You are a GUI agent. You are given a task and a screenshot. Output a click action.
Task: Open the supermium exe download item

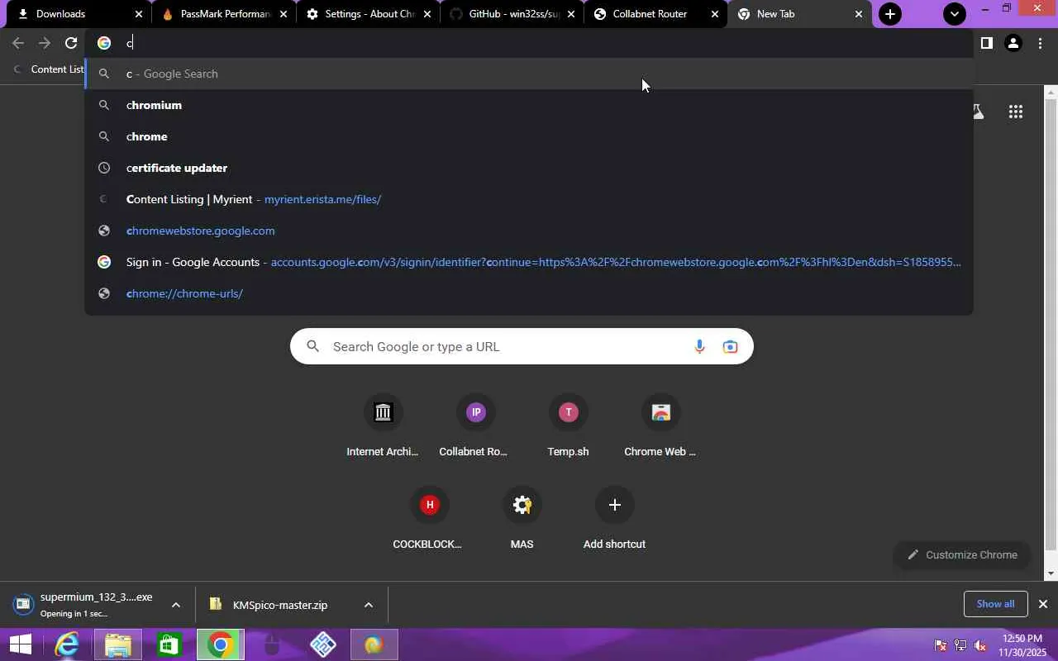point(85,605)
